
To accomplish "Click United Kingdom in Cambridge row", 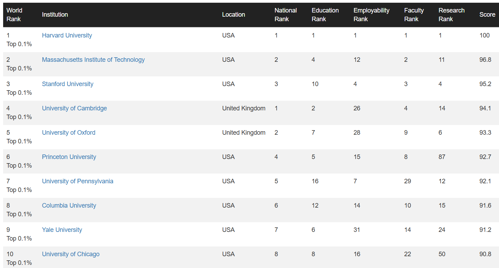I will [244, 108].
